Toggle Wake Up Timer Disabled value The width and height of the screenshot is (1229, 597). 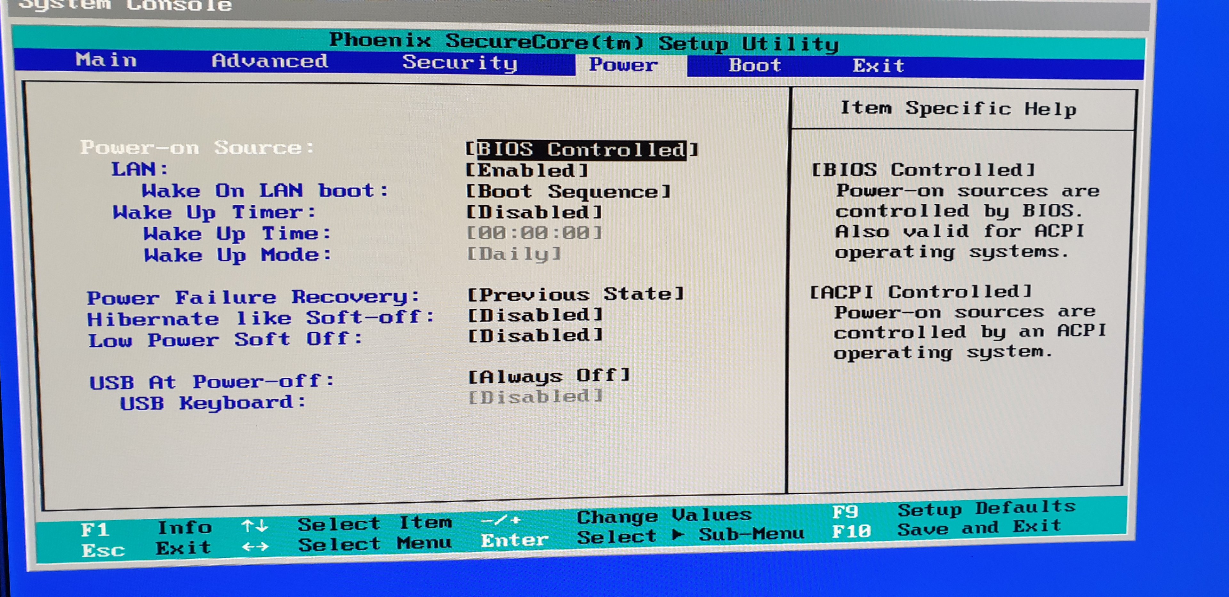pyautogui.click(x=534, y=212)
